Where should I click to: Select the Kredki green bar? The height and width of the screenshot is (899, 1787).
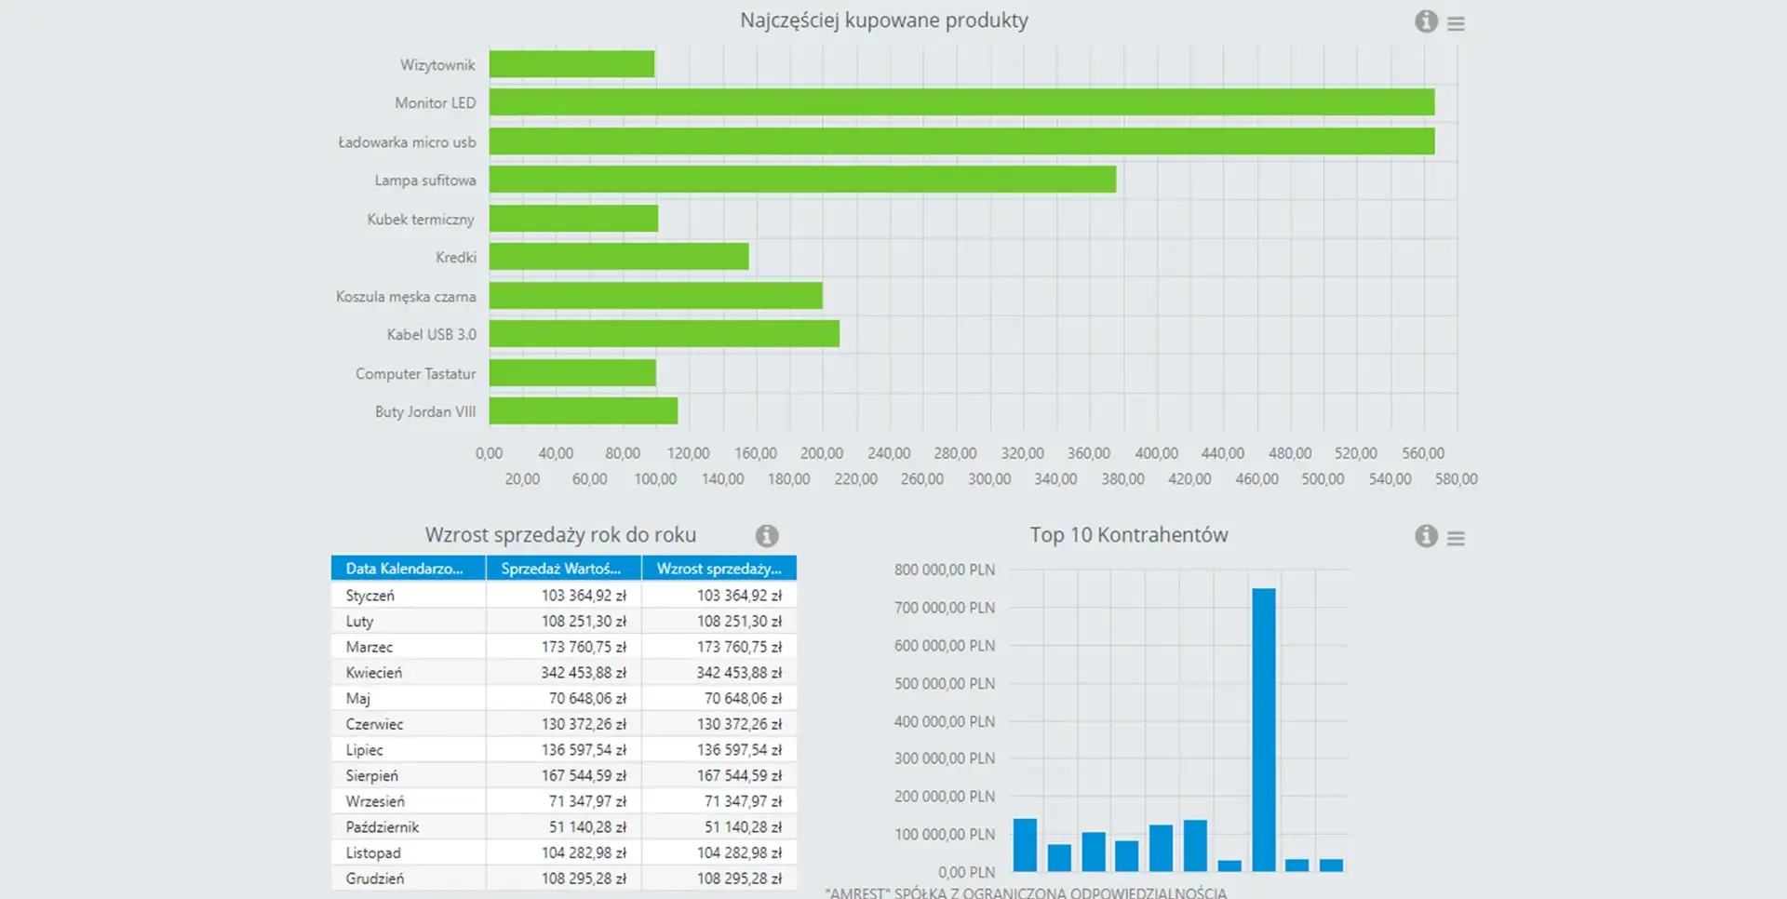click(x=618, y=257)
